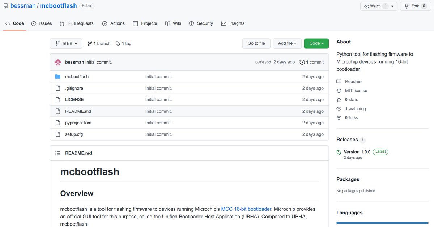This screenshot has width=434, height=227.
Task: Click the Go to file button
Action: (256, 43)
